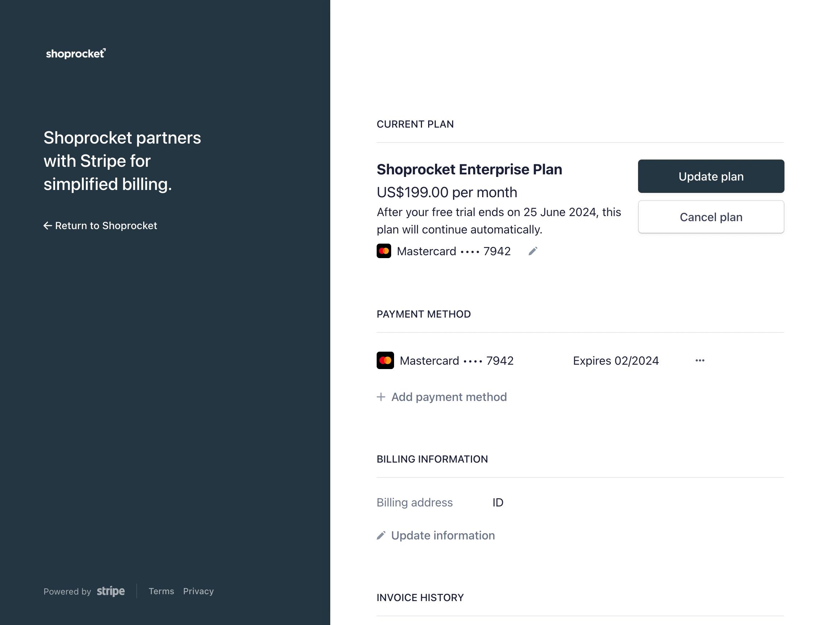Click the plus icon to add payment method
Image resolution: width=828 pixels, height=625 pixels.
(381, 397)
